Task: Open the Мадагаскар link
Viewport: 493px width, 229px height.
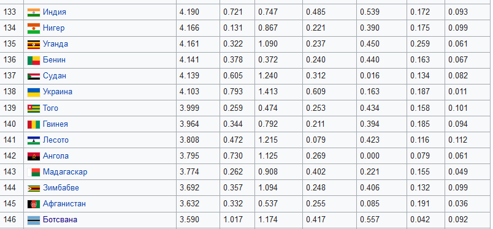Action: [65, 172]
